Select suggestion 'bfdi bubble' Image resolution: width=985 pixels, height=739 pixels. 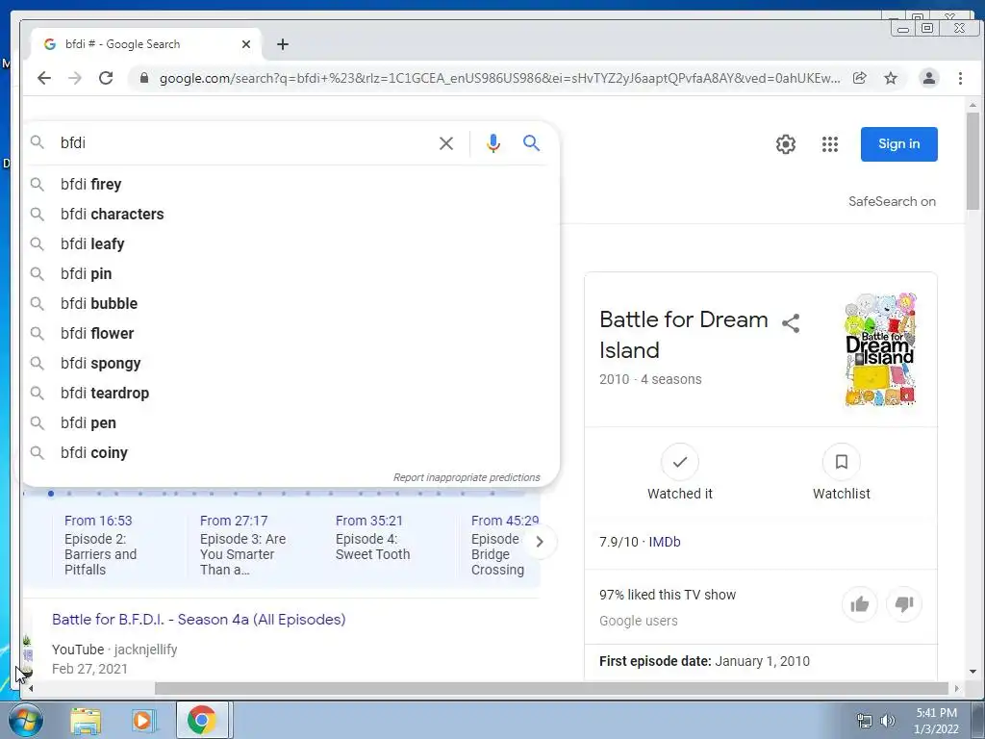[x=290, y=303]
